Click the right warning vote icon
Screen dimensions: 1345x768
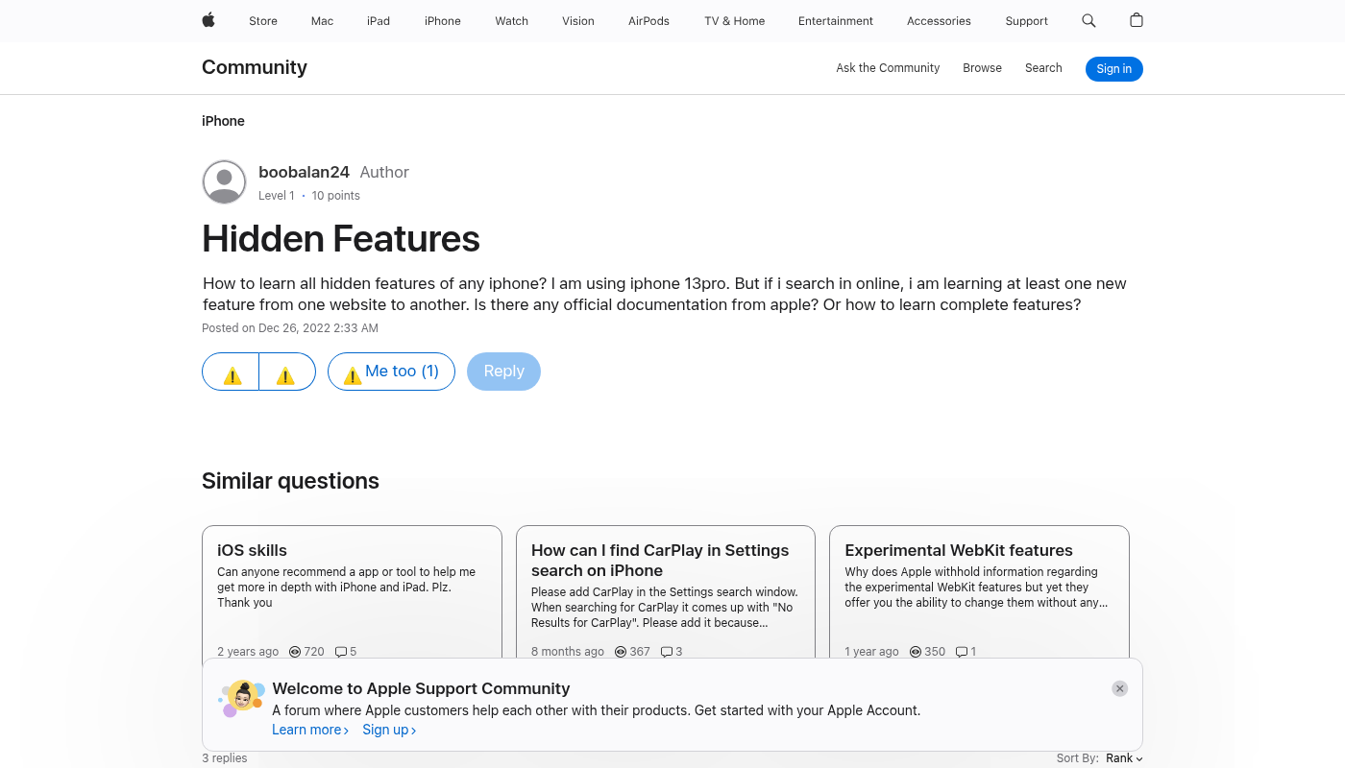(x=285, y=372)
